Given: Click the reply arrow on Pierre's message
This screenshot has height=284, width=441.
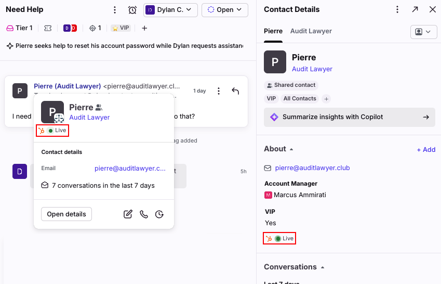Looking at the screenshot, I should 235,91.
